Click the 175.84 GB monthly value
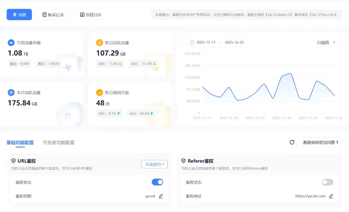Viewport: 349px width, 212px height. point(22,103)
